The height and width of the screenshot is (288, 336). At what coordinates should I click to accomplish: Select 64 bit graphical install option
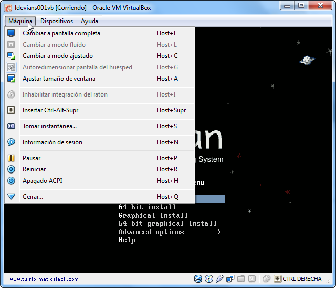[167, 223]
